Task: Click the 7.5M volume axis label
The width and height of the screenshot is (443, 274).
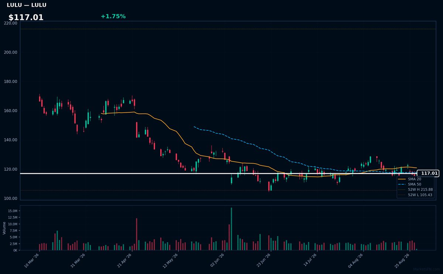Action: point(13,231)
